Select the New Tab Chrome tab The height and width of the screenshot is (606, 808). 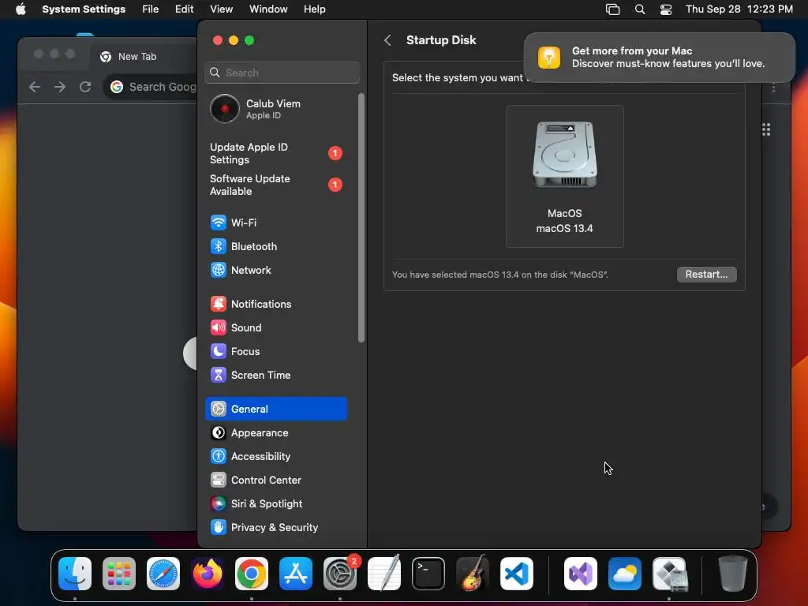coord(143,57)
